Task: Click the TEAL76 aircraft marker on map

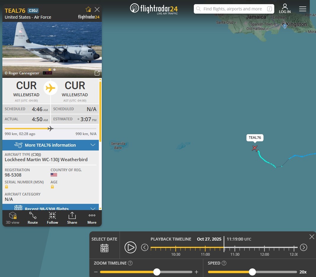Action: (x=255, y=148)
